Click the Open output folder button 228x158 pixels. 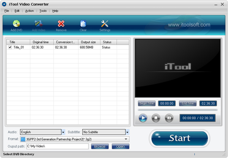[x=120, y=146]
